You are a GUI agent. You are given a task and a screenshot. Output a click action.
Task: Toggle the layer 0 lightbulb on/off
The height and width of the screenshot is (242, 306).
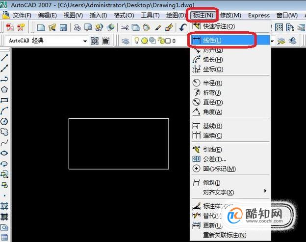(137, 41)
